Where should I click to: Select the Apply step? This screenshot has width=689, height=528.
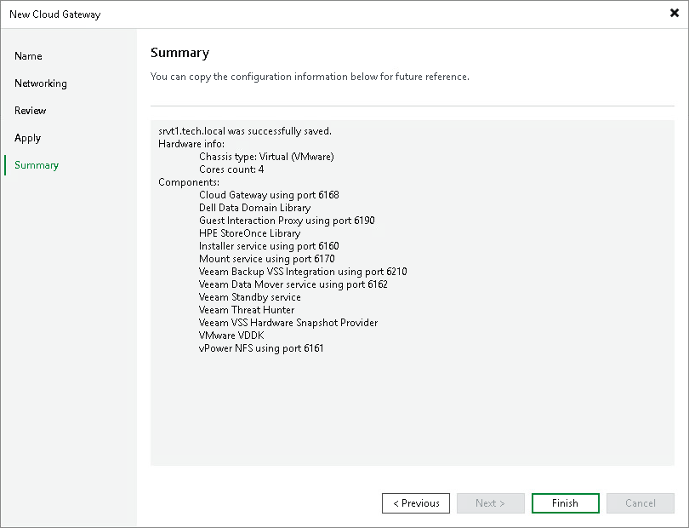(27, 138)
